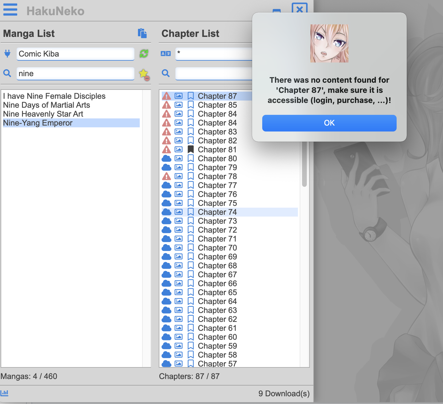This screenshot has width=443, height=404.
Task: Dismiss the error dialog with OK
Action: click(329, 123)
